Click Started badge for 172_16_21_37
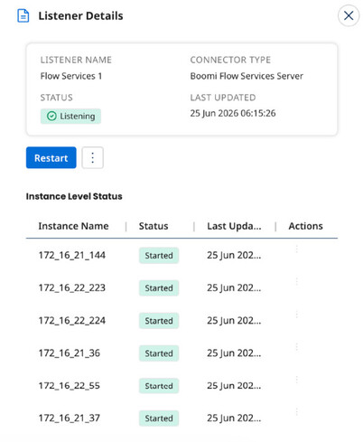Image resolution: width=363 pixels, height=442 pixels. click(159, 418)
